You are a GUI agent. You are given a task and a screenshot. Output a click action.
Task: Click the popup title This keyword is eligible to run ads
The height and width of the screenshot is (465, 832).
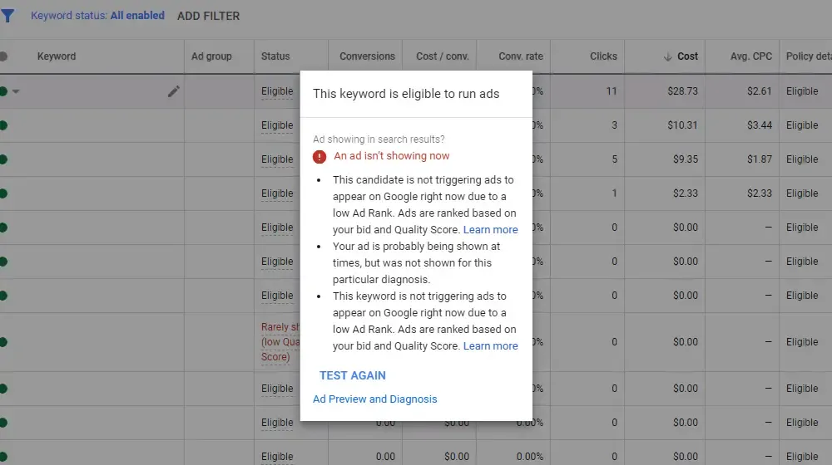pos(406,94)
